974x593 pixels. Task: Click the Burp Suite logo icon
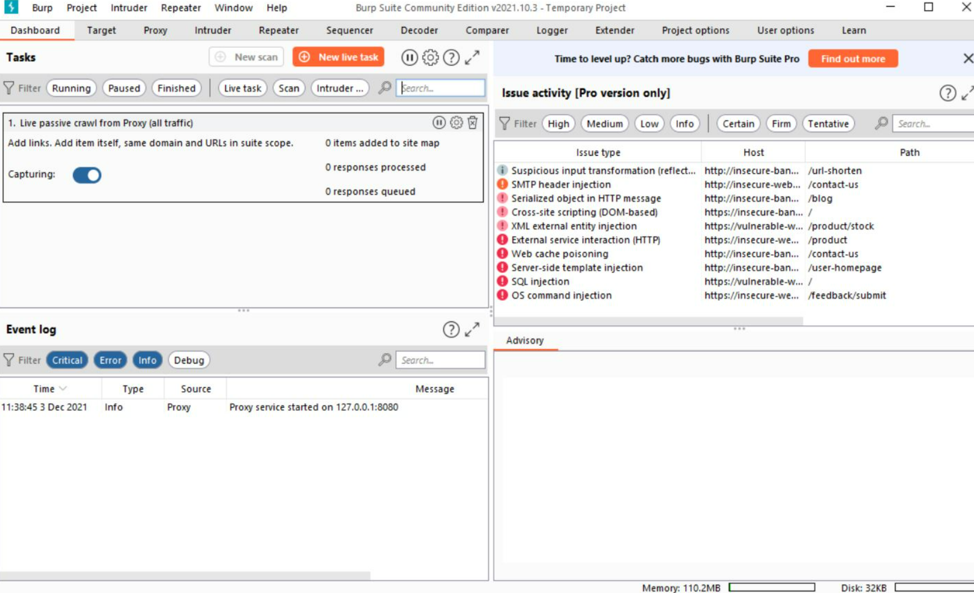tap(11, 7)
